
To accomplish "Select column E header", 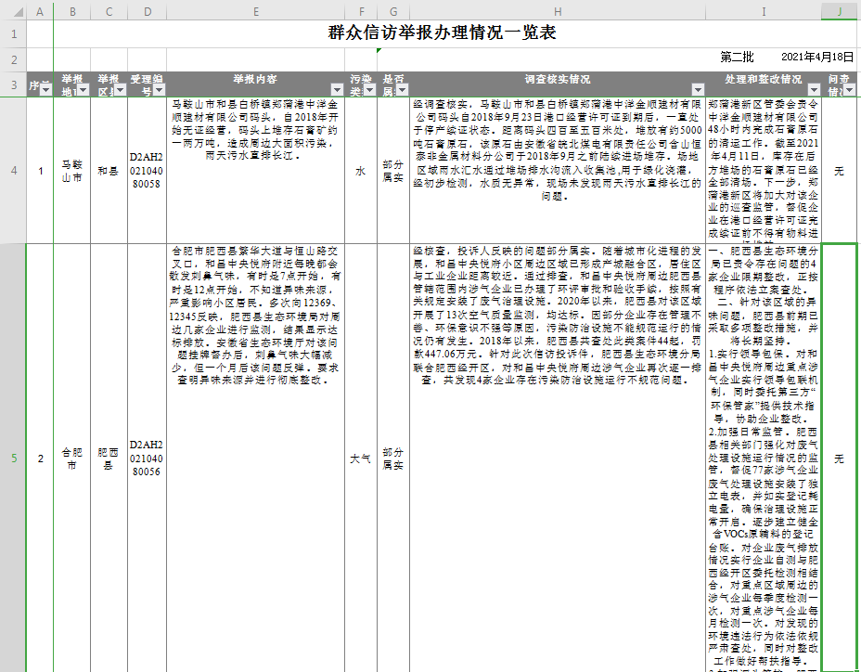I will [255, 11].
